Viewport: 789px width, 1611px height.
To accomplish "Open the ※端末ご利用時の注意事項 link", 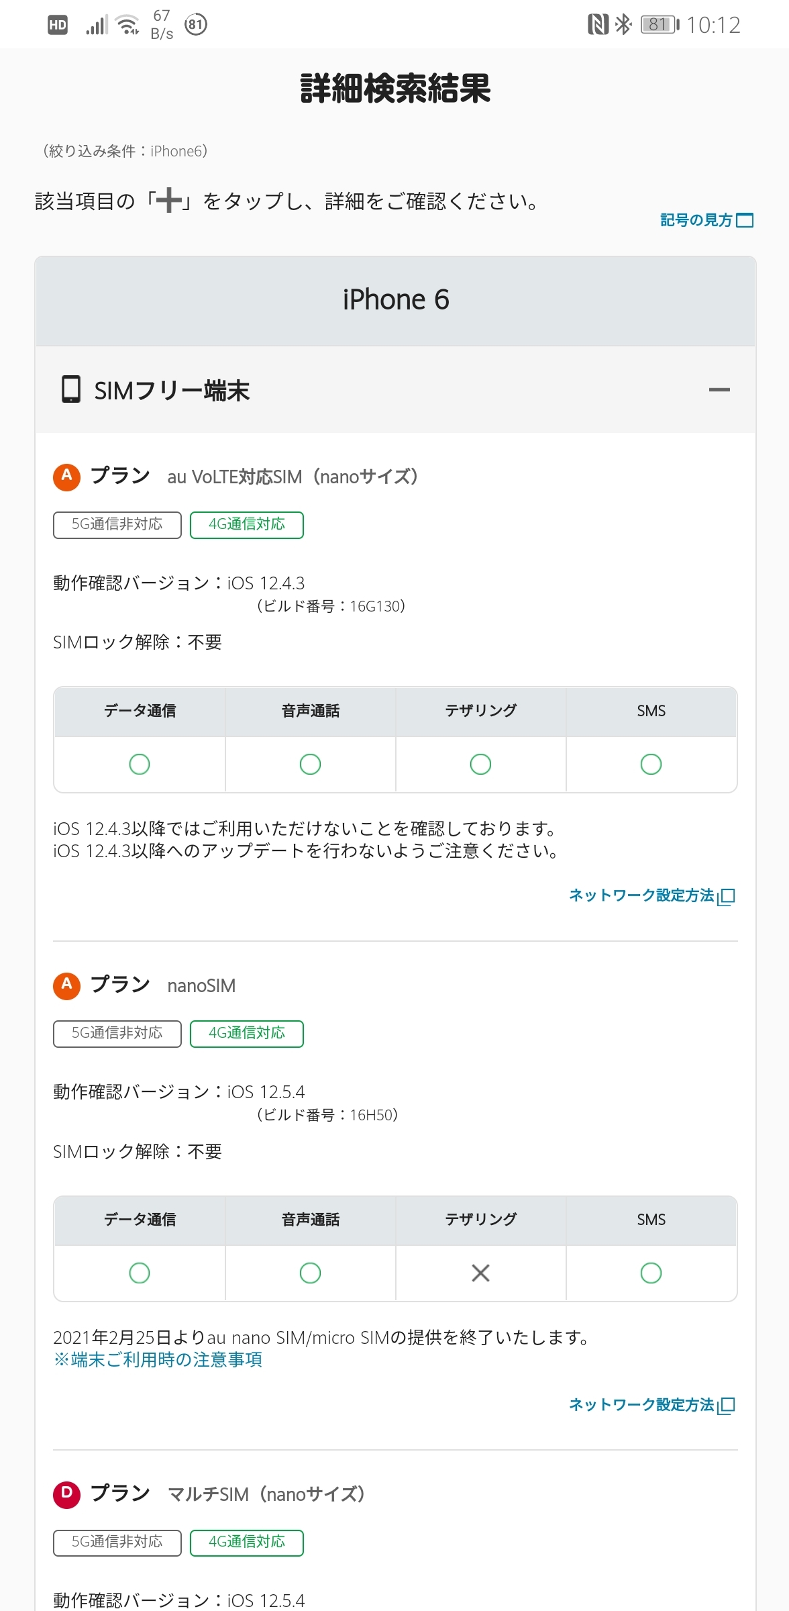I will (x=158, y=1359).
